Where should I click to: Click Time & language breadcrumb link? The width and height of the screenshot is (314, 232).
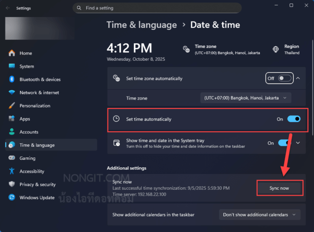pos(142,25)
